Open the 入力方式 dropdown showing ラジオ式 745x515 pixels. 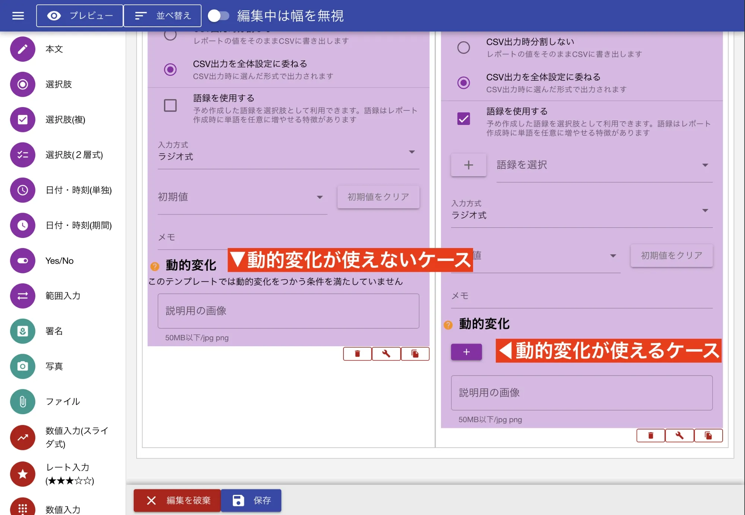coord(412,152)
